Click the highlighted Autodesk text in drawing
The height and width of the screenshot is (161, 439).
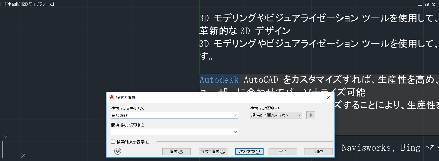[219, 80]
